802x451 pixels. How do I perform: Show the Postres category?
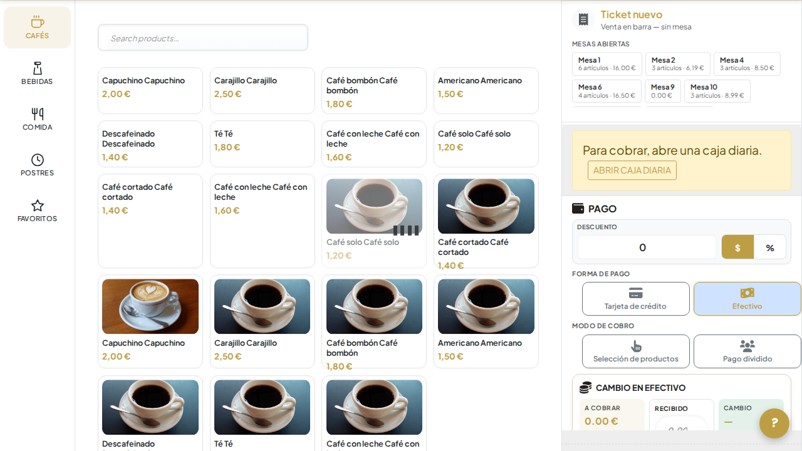pos(37,165)
